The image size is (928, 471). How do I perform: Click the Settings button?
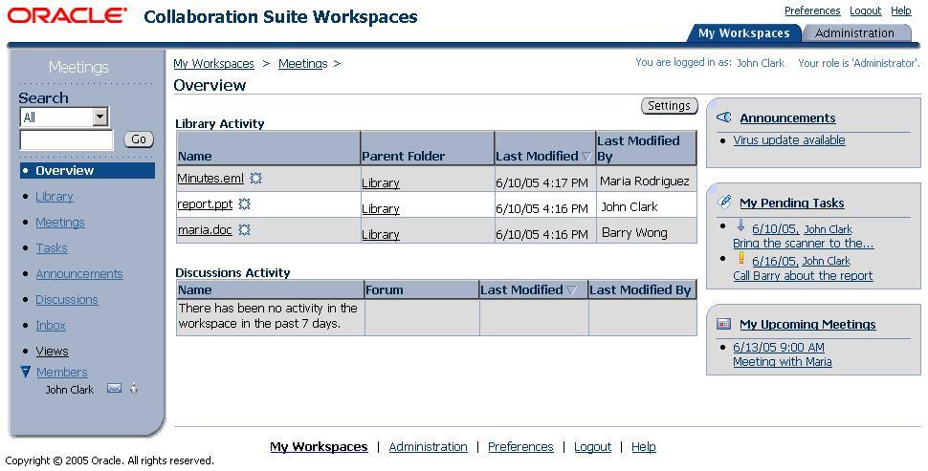click(x=670, y=106)
